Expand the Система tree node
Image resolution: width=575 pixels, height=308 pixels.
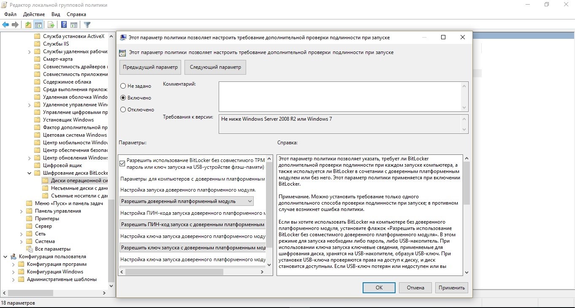[x=21, y=241]
